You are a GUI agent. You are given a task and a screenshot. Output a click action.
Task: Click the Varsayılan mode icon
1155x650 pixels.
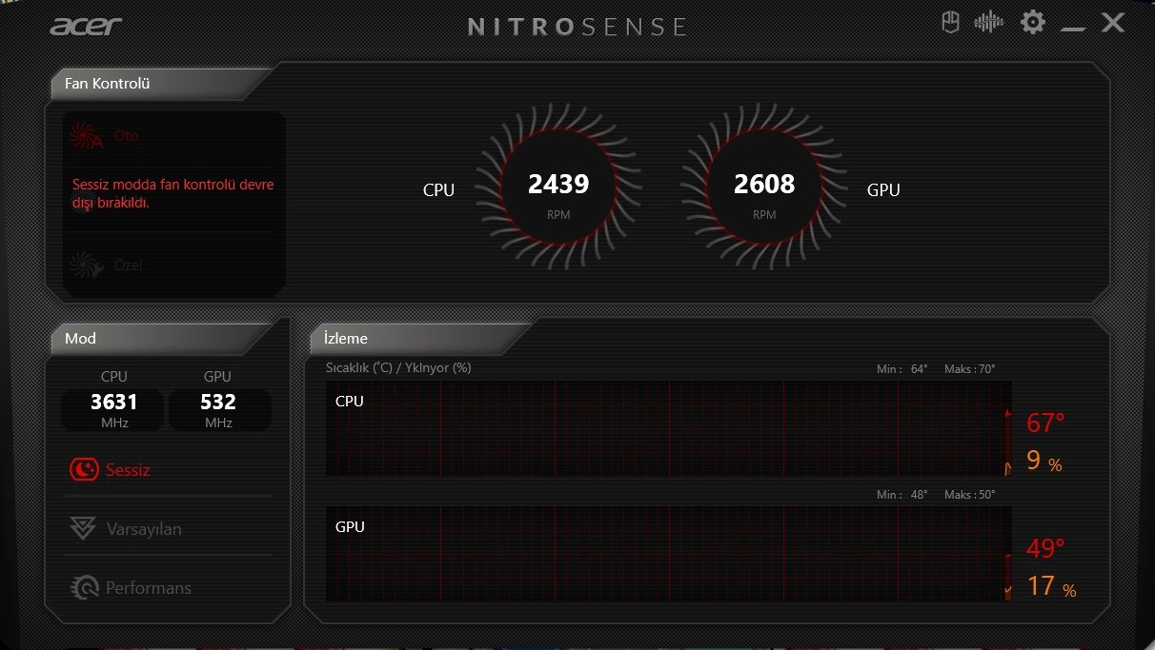point(84,528)
